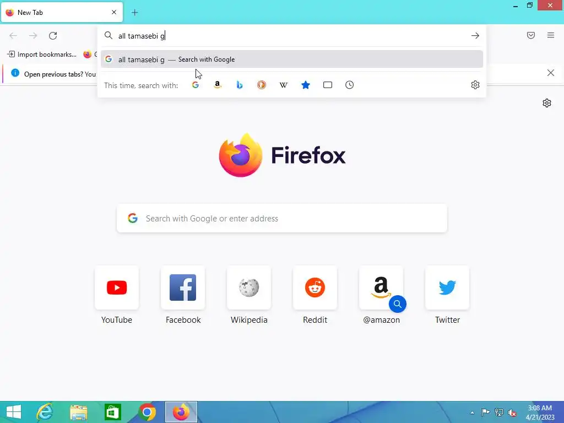The height and width of the screenshot is (423, 564).
Task: Select 'all tamasebi g' Search with Google suggestion
Action: tap(292, 59)
